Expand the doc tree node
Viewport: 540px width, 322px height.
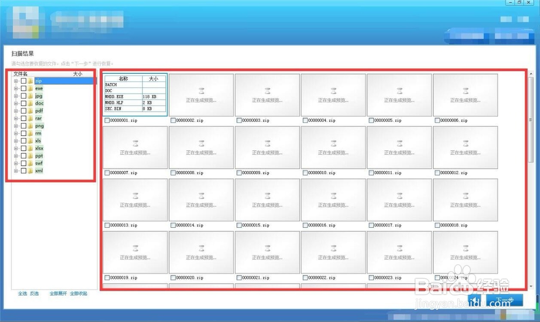point(16,103)
